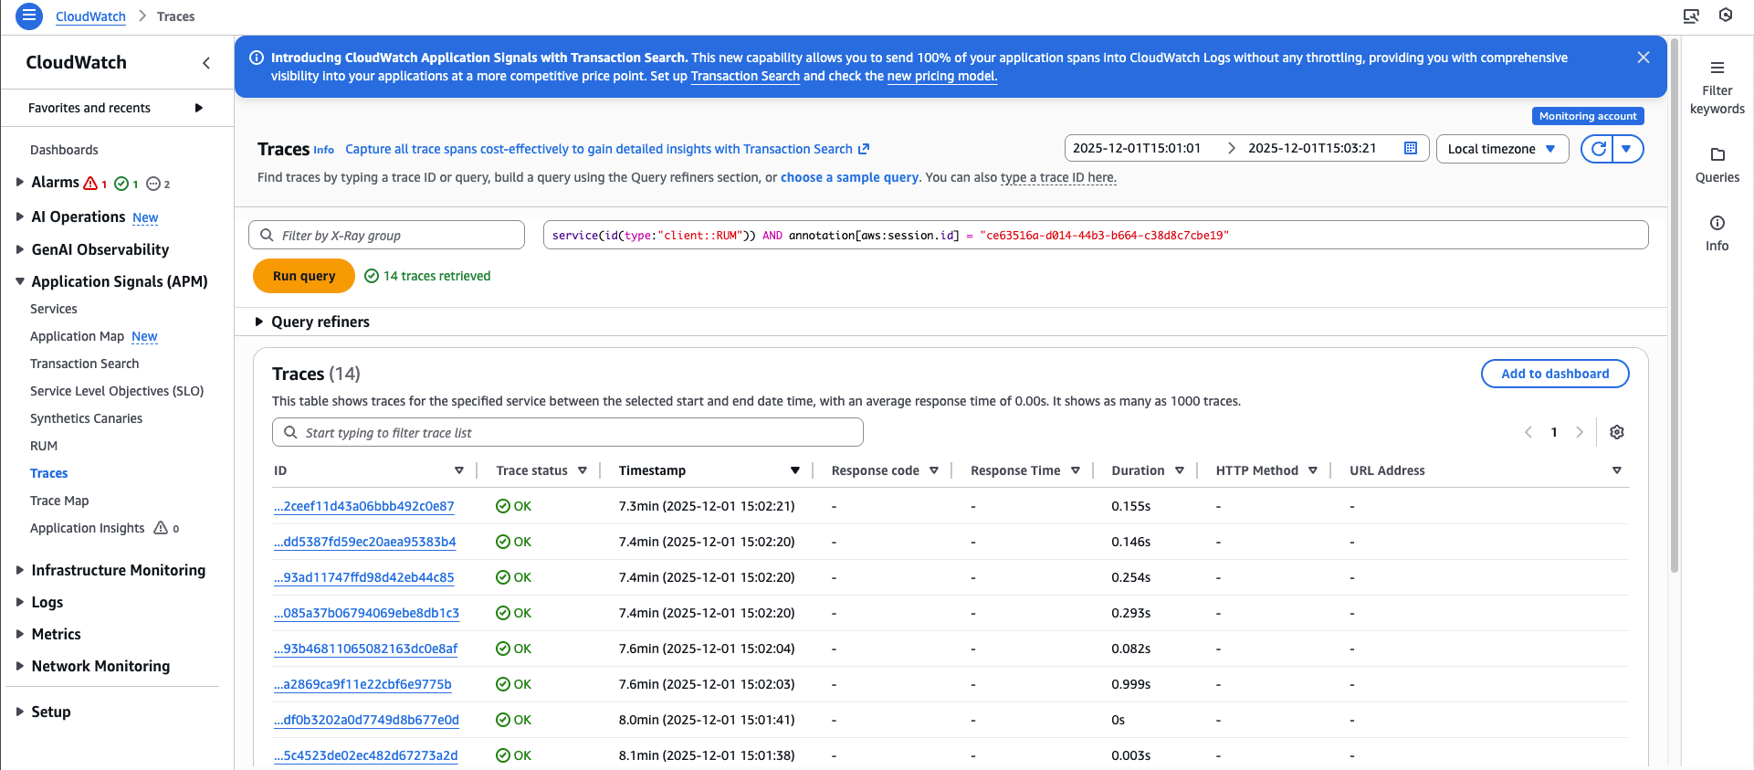Collapse Application Signals (APM) group
1754x770 pixels.
pos(20,281)
